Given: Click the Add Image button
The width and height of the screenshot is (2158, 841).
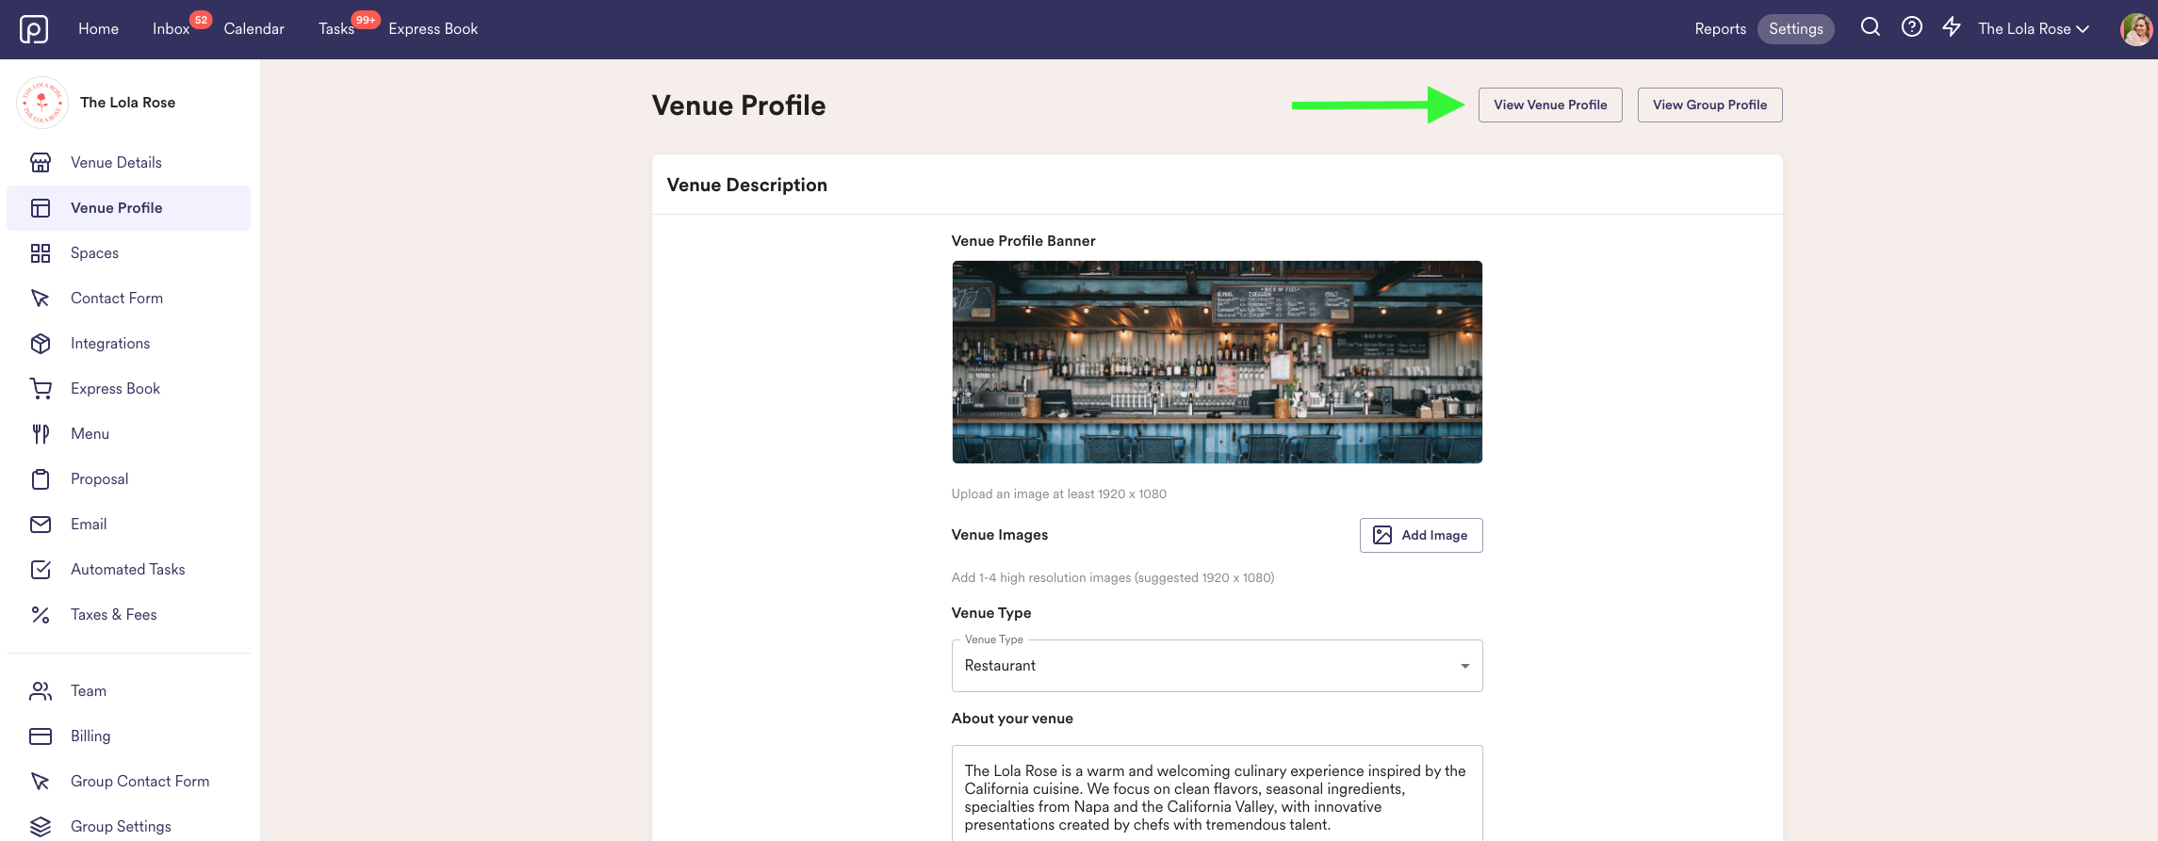Looking at the screenshot, I should coord(1421,535).
